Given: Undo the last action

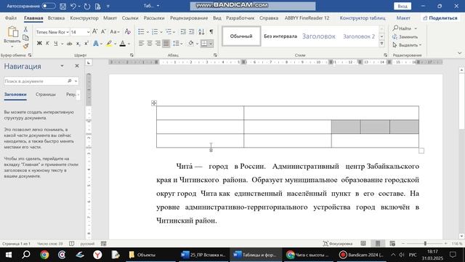Looking at the screenshot, I should [x=73, y=6].
